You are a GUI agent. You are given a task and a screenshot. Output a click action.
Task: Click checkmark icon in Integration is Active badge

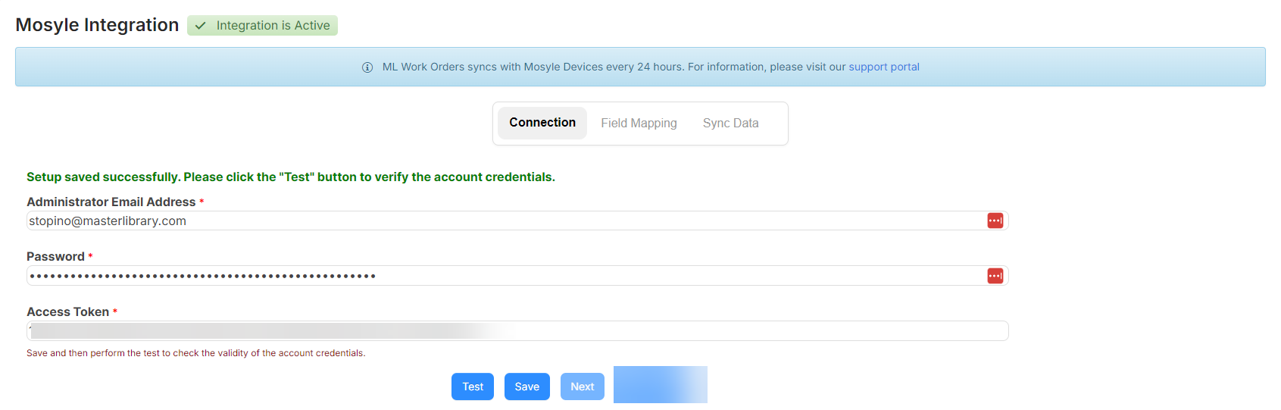tap(201, 26)
